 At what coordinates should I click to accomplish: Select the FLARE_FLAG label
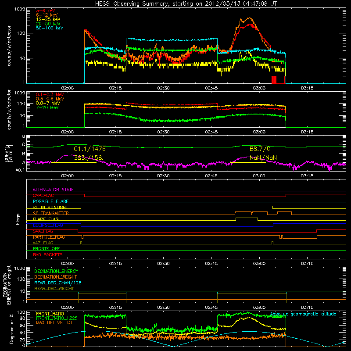(x=46, y=219)
